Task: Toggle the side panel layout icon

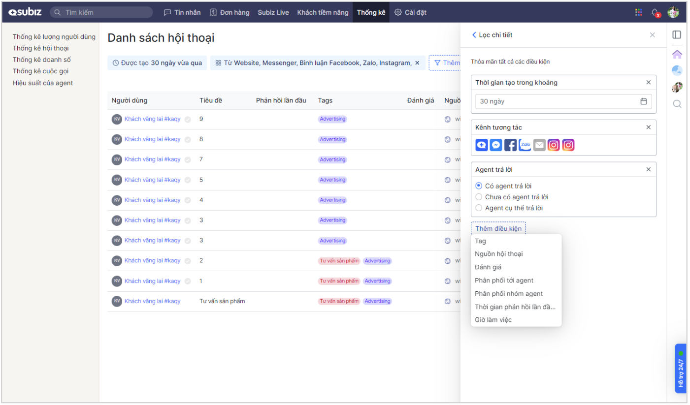Action: point(677,35)
